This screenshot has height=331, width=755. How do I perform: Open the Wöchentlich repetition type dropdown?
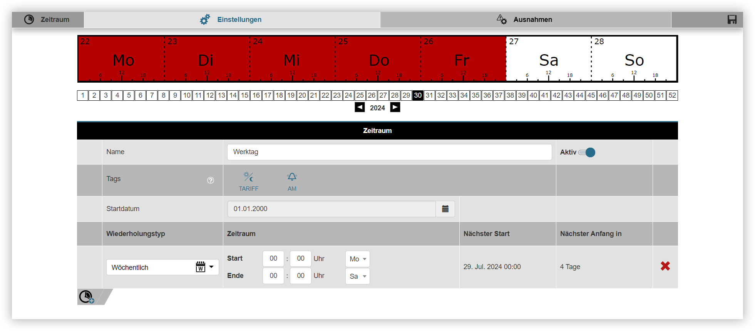pyautogui.click(x=162, y=267)
